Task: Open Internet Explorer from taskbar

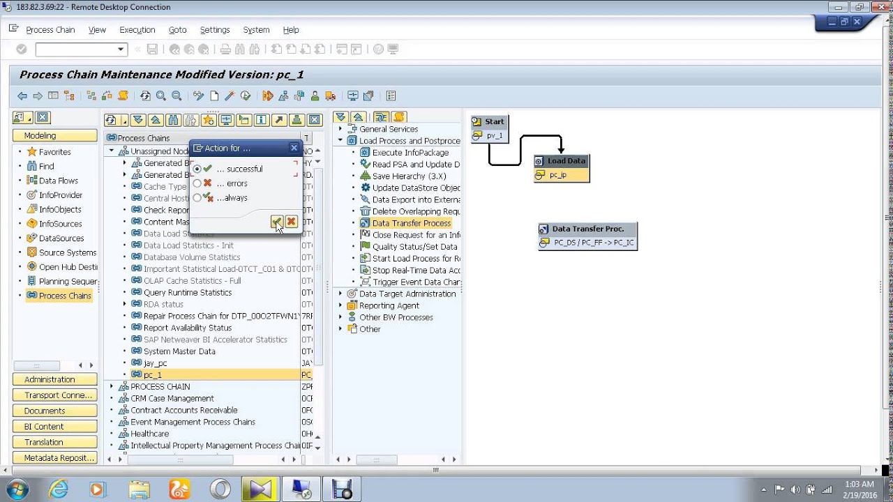Action: [x=59, y=489]
